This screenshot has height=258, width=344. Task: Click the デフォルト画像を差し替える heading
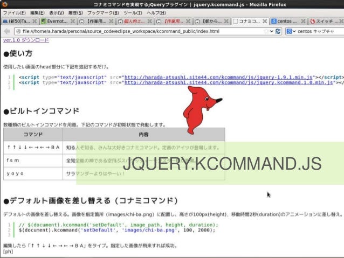coord(91,200)
